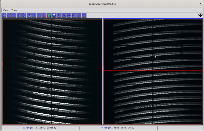Open the View menu
The height and width of the screenshot is (131, 204).
(x=6, y=10)
